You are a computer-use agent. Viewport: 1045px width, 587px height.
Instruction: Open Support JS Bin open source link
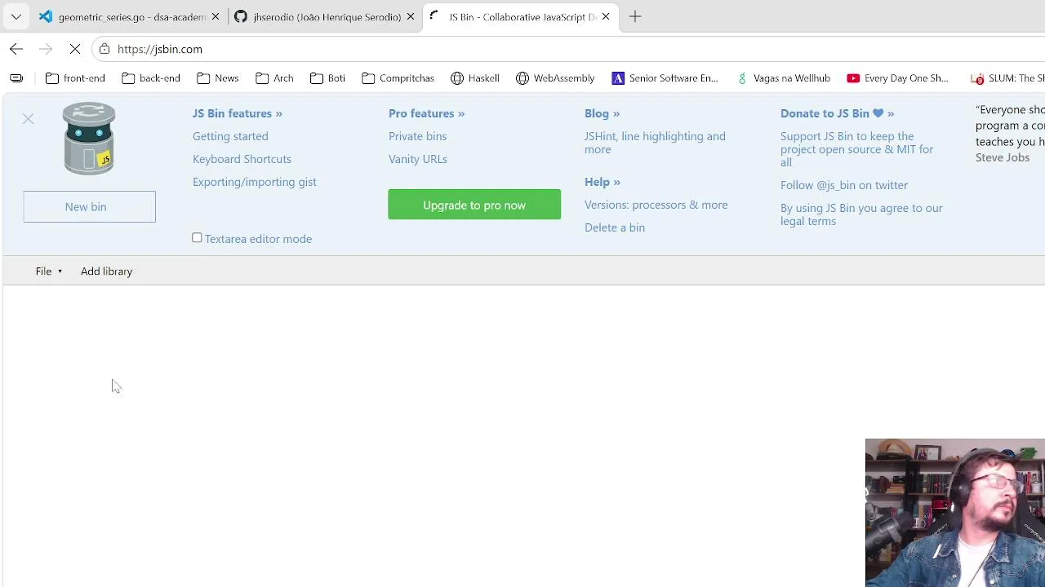point(856,149)
